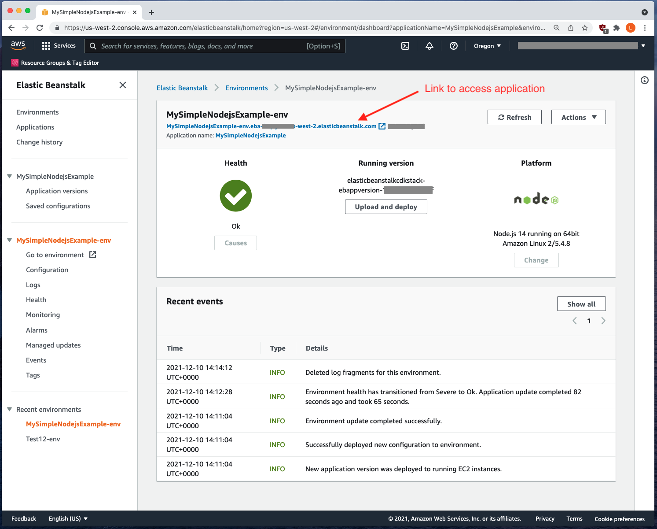
Task: Open the Test12-env recent environment
Action: click(43, 439)
